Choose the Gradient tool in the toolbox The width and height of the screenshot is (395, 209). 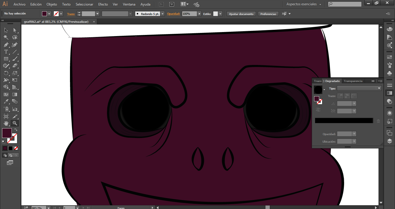(x=15, y=94)
